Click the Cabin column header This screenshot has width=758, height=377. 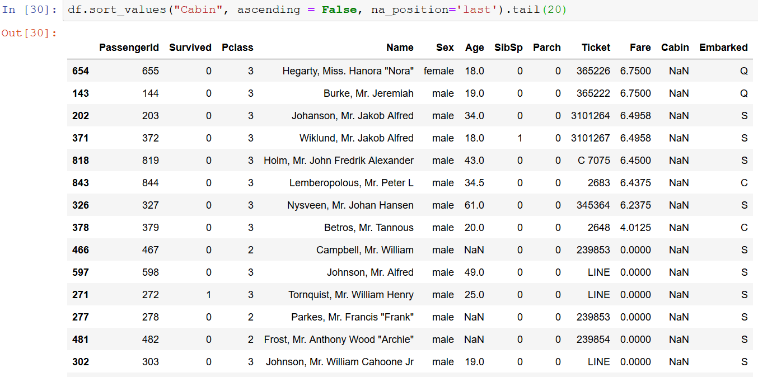click(675, 48)
